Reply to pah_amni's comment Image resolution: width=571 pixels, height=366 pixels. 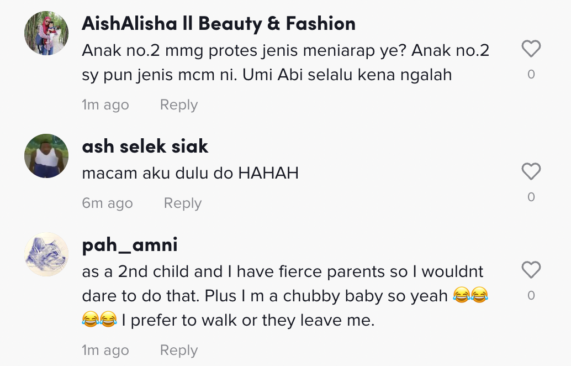pos(178,351)
